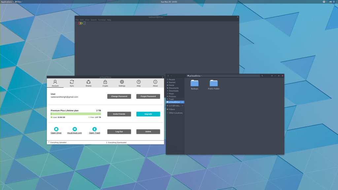Click the Open Drive link
338x190 pixels.
click(56, 133)
